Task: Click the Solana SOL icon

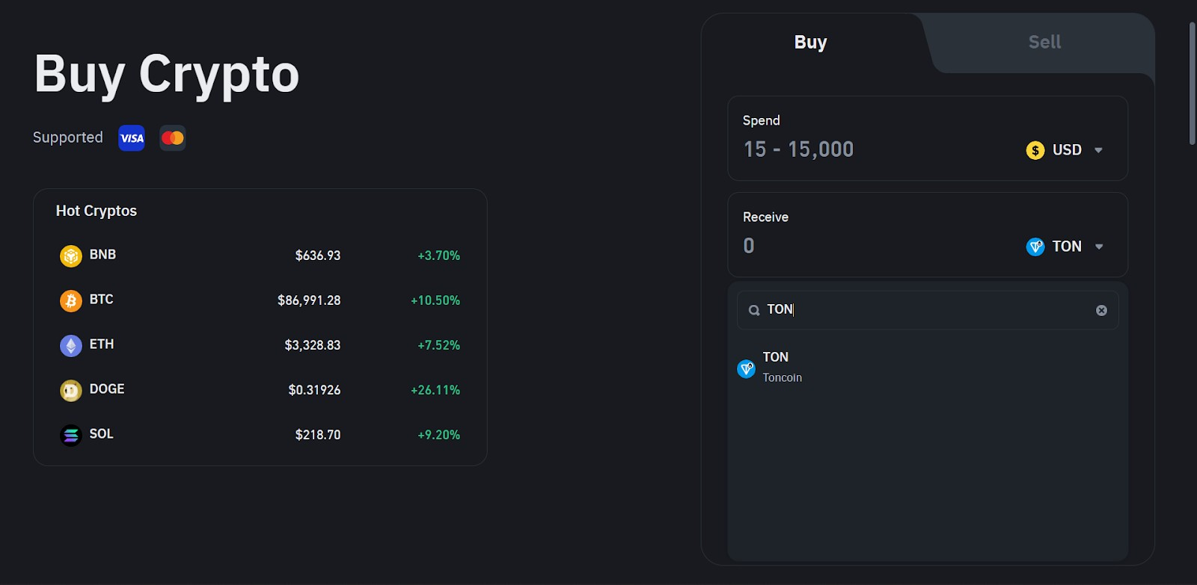Action: coord(70,435)
